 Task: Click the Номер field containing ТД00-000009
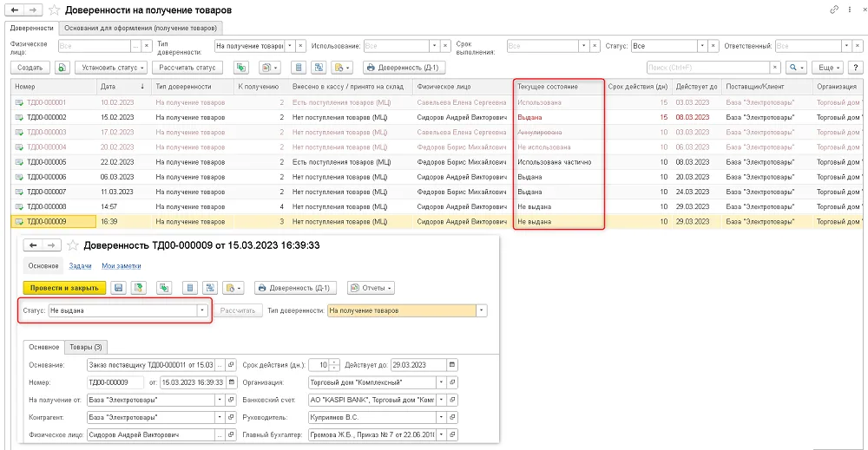tap(115, 382)
